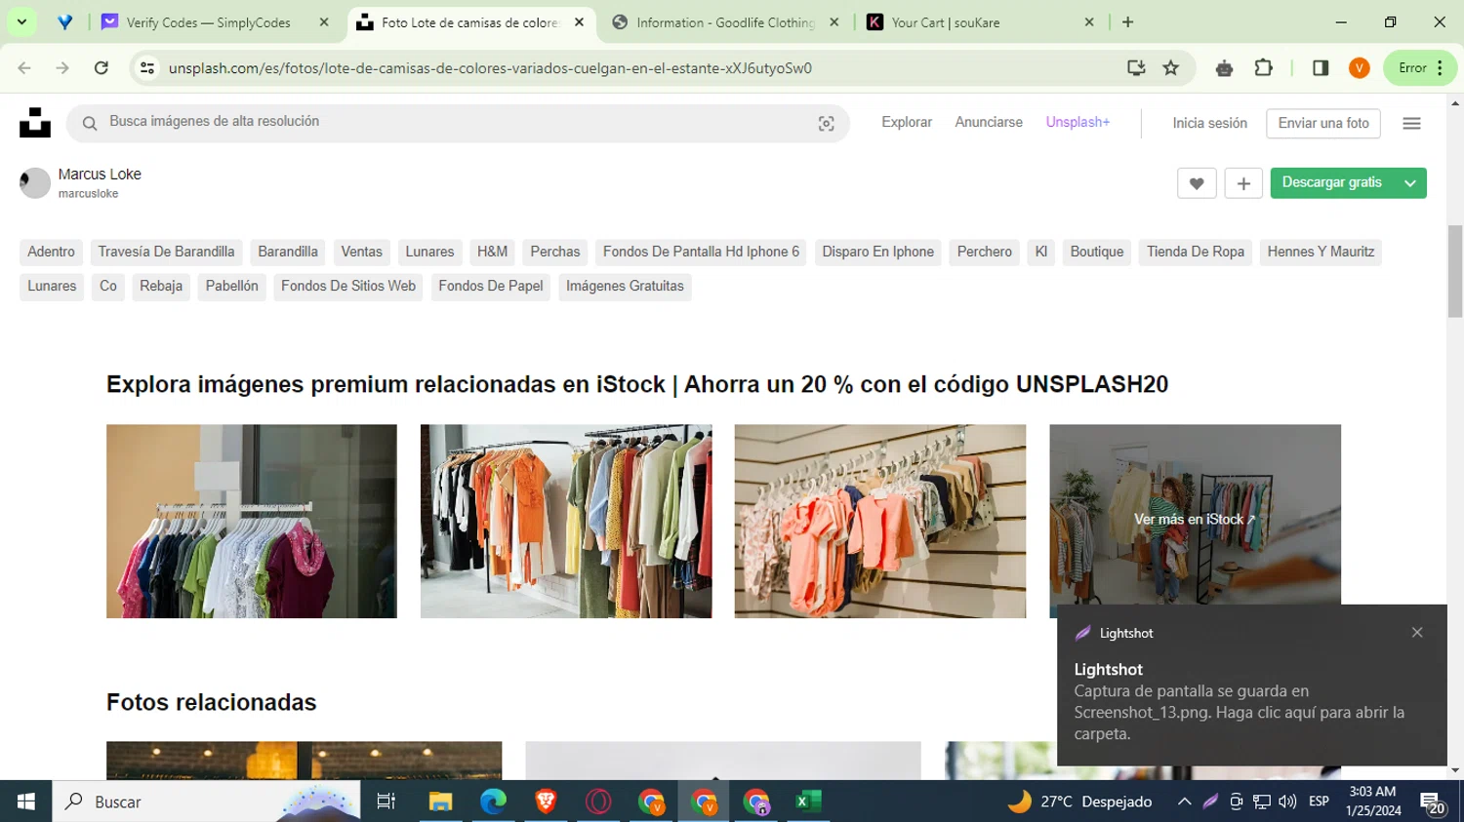Open the Chrome Error menu button
Screen dimensions: 1464x822
(1420, 68)
